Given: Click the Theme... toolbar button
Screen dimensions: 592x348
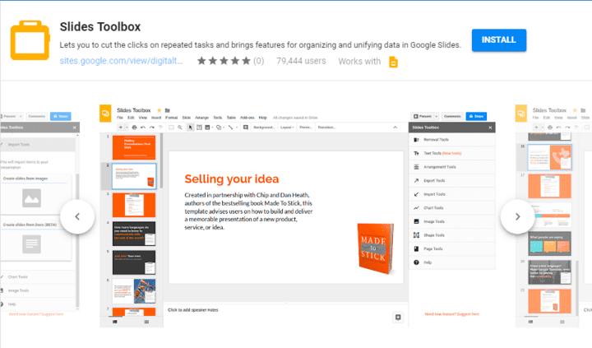Looking at the screenshot, I should point(306,128).
